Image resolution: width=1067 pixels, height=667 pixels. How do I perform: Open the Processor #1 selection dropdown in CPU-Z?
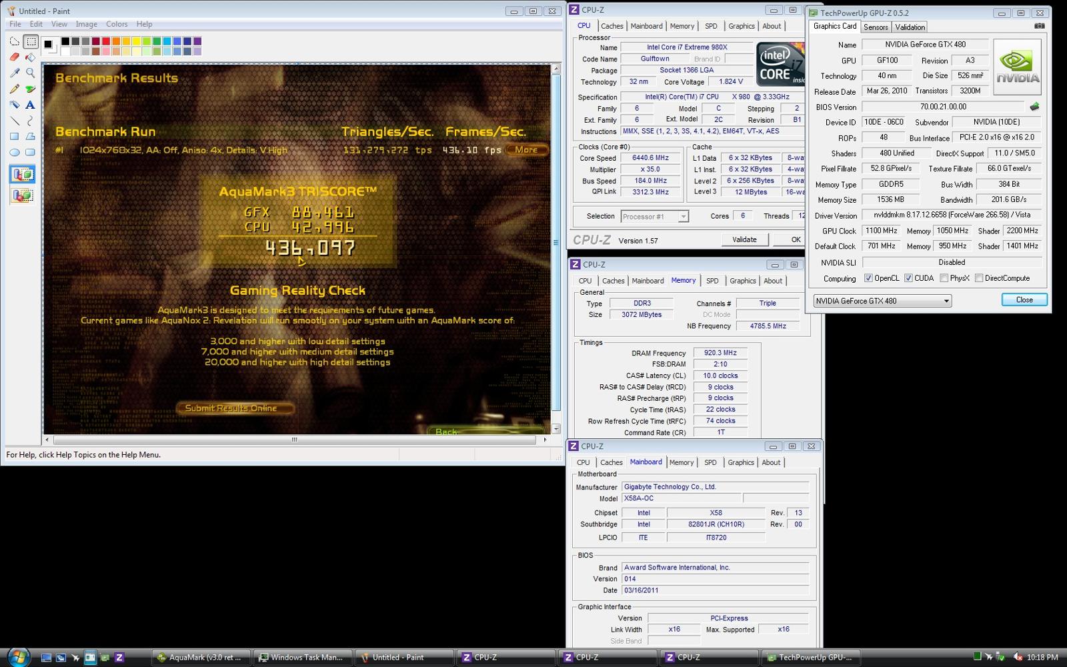654,216
